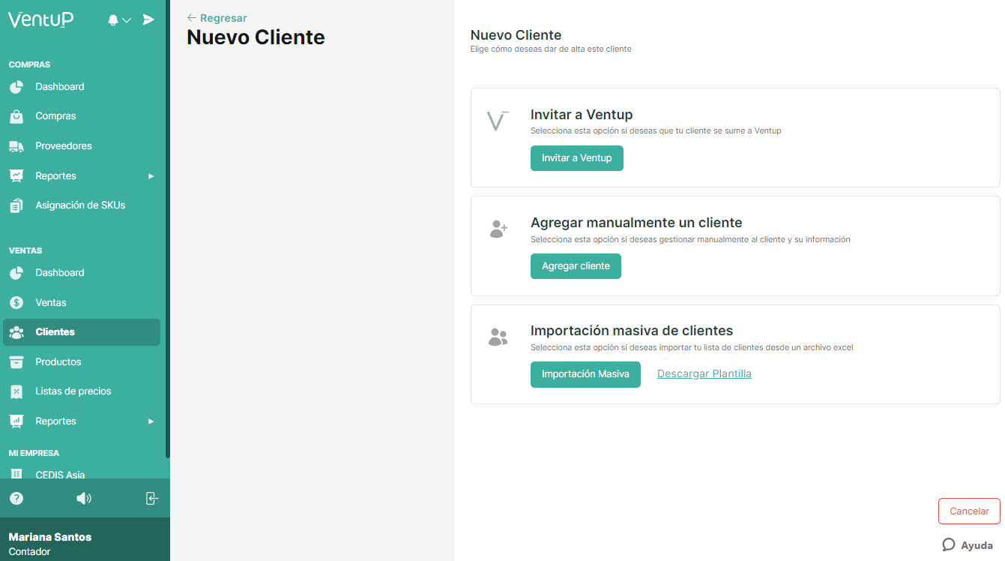
Task: Open Proveedores from the sidebar
Action: (64, 145)
